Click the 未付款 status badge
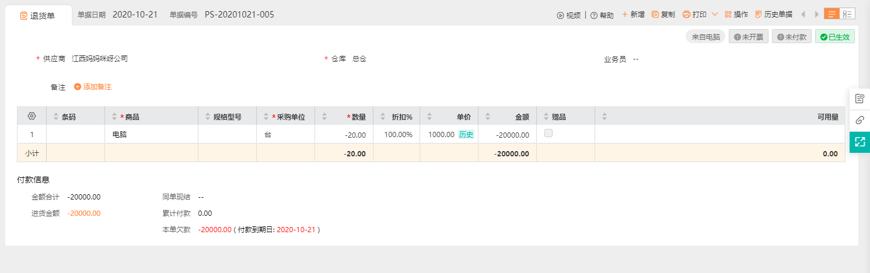The height and width of the screenshot is (273, 870). click(792, 37)
